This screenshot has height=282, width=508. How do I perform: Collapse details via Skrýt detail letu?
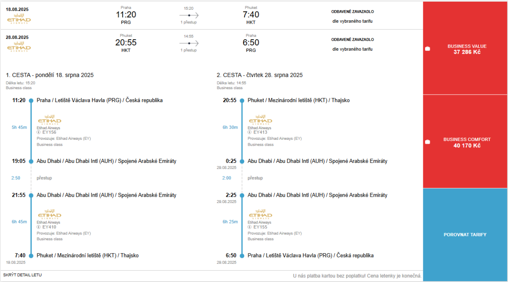click(x=22, y=275)
